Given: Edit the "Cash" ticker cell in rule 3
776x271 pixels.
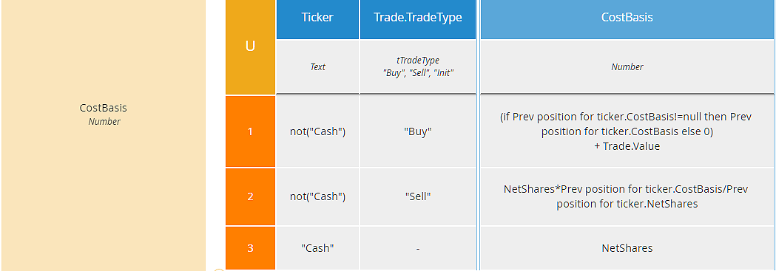Looking at the screenshot, I should 317,248.
